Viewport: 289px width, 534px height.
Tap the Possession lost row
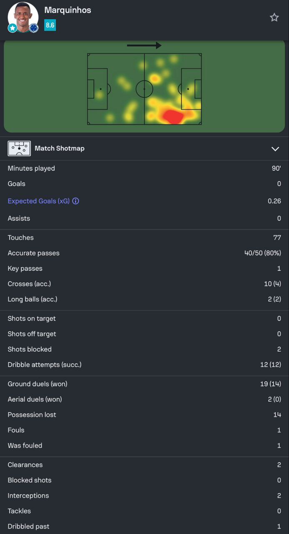click(144, 415)
